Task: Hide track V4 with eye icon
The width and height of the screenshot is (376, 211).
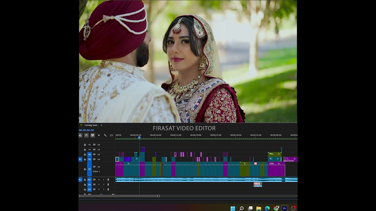Action: point(99,149)
